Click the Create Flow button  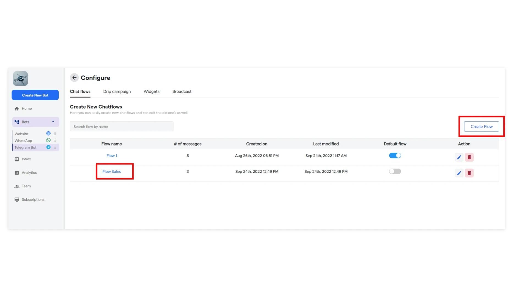(x=481, y=127)
